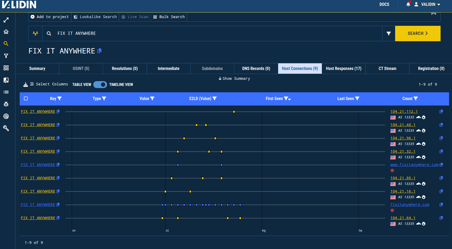Click US flag under 104.21.32.1
Image resolution: width=452 pixels, height=249 pixels.
(393, 157)
